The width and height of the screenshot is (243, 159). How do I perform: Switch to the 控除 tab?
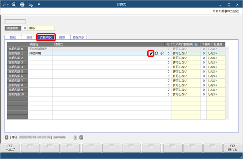coord(62,37)
